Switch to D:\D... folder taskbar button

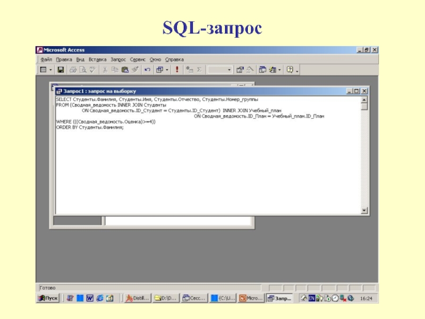point(166,298)
